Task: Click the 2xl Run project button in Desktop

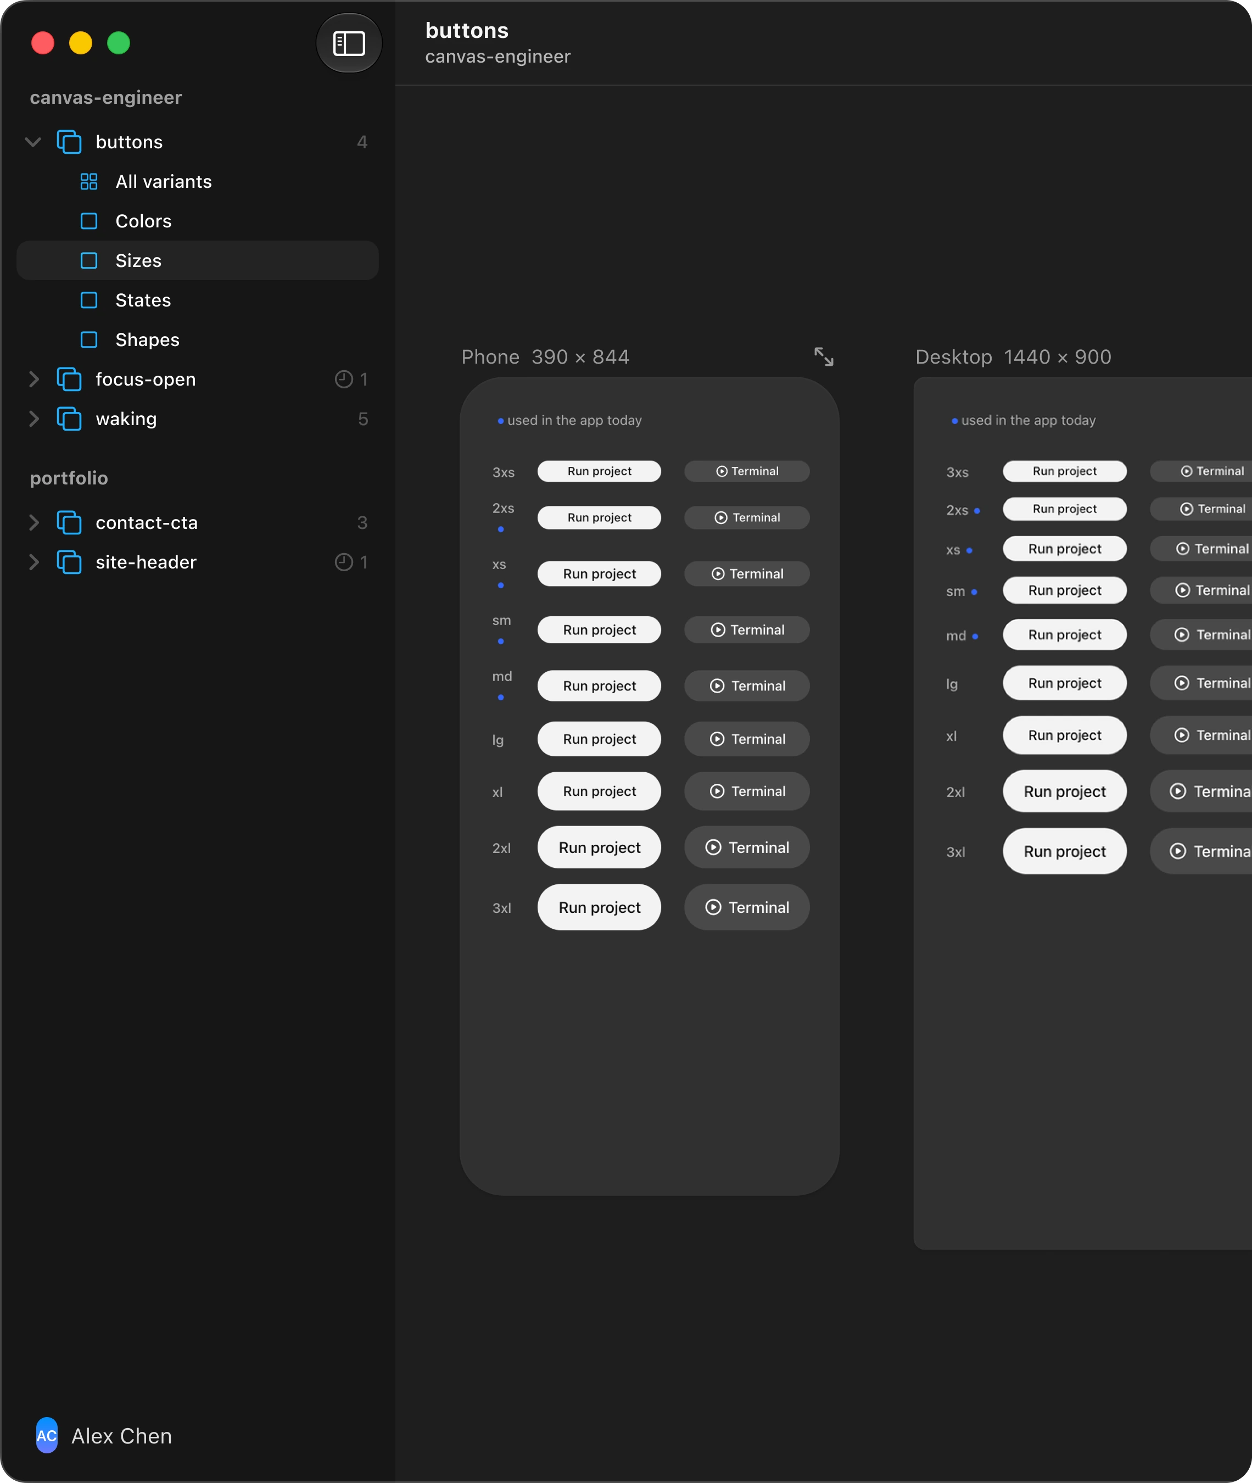Action: [x=1065, y=791]
